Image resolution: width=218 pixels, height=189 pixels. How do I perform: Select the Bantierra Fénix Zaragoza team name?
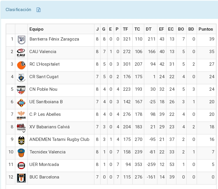tap(54, 39)
